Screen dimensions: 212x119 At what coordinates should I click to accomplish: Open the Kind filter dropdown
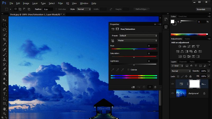pos(177,66)
